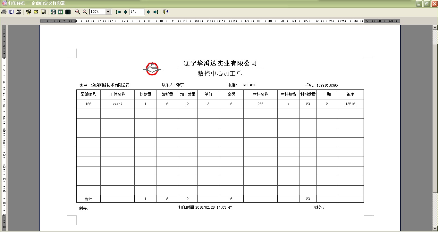438x232 pixels.
Task: Click 图纸编号 column header
Action: pyautogui.click(x=88, y=95)
